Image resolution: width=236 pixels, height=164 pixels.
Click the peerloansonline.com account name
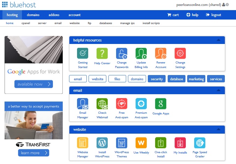198,5
